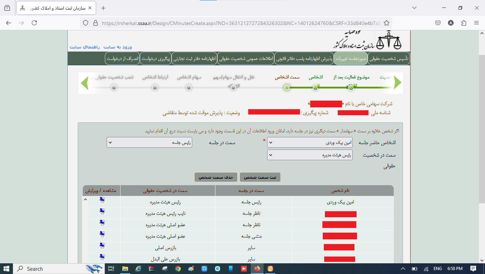Viewport: 485px width, 274px height.
Task: Open Firefox account icon
Action: tap(451, 23)
